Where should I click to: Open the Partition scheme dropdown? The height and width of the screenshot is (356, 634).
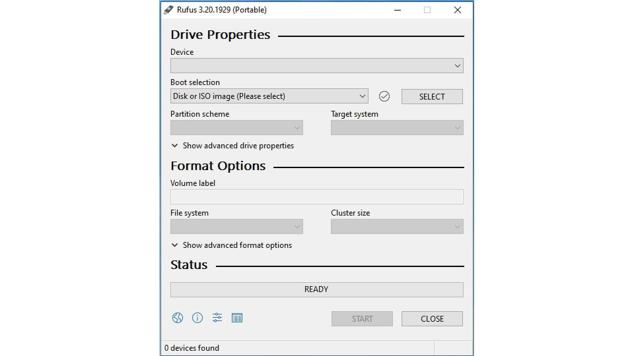coord(236,128)
